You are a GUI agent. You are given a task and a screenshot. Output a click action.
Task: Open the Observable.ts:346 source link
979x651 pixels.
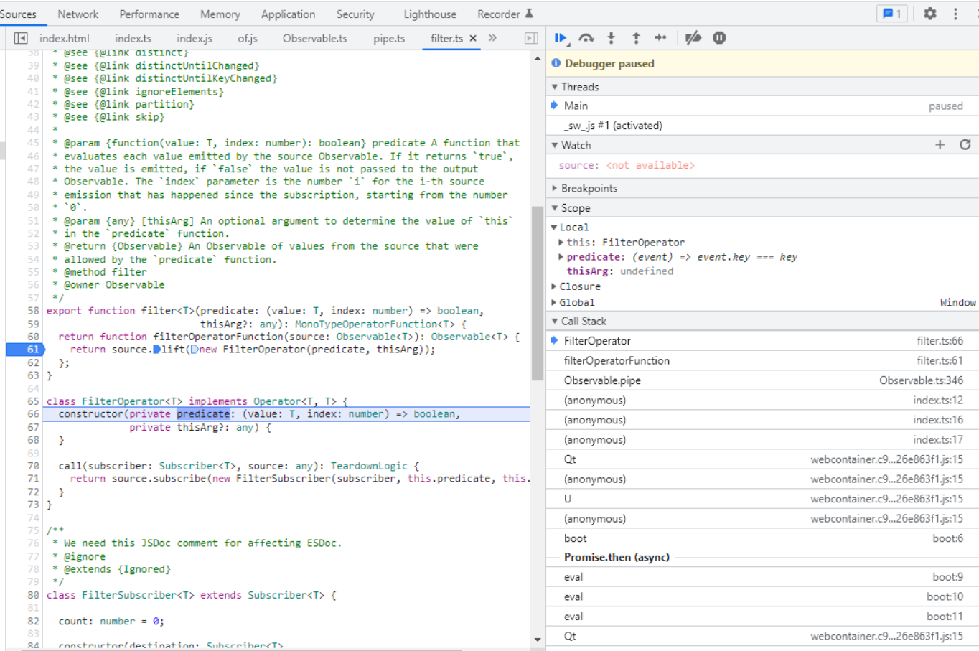click(921, 380)
